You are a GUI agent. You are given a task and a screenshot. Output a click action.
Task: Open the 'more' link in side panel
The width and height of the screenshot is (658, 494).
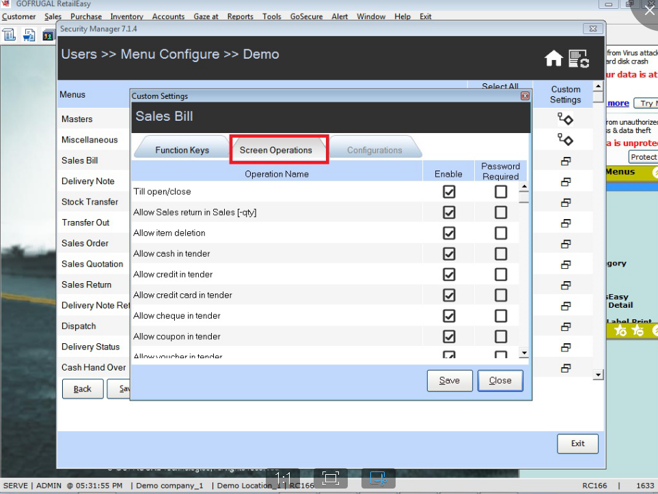[x=618, y=103]
